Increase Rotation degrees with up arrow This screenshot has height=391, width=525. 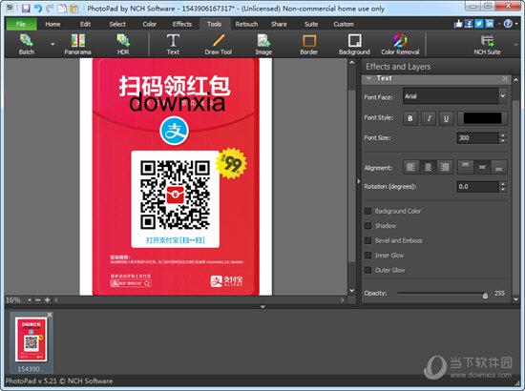[x=502, y=184]
